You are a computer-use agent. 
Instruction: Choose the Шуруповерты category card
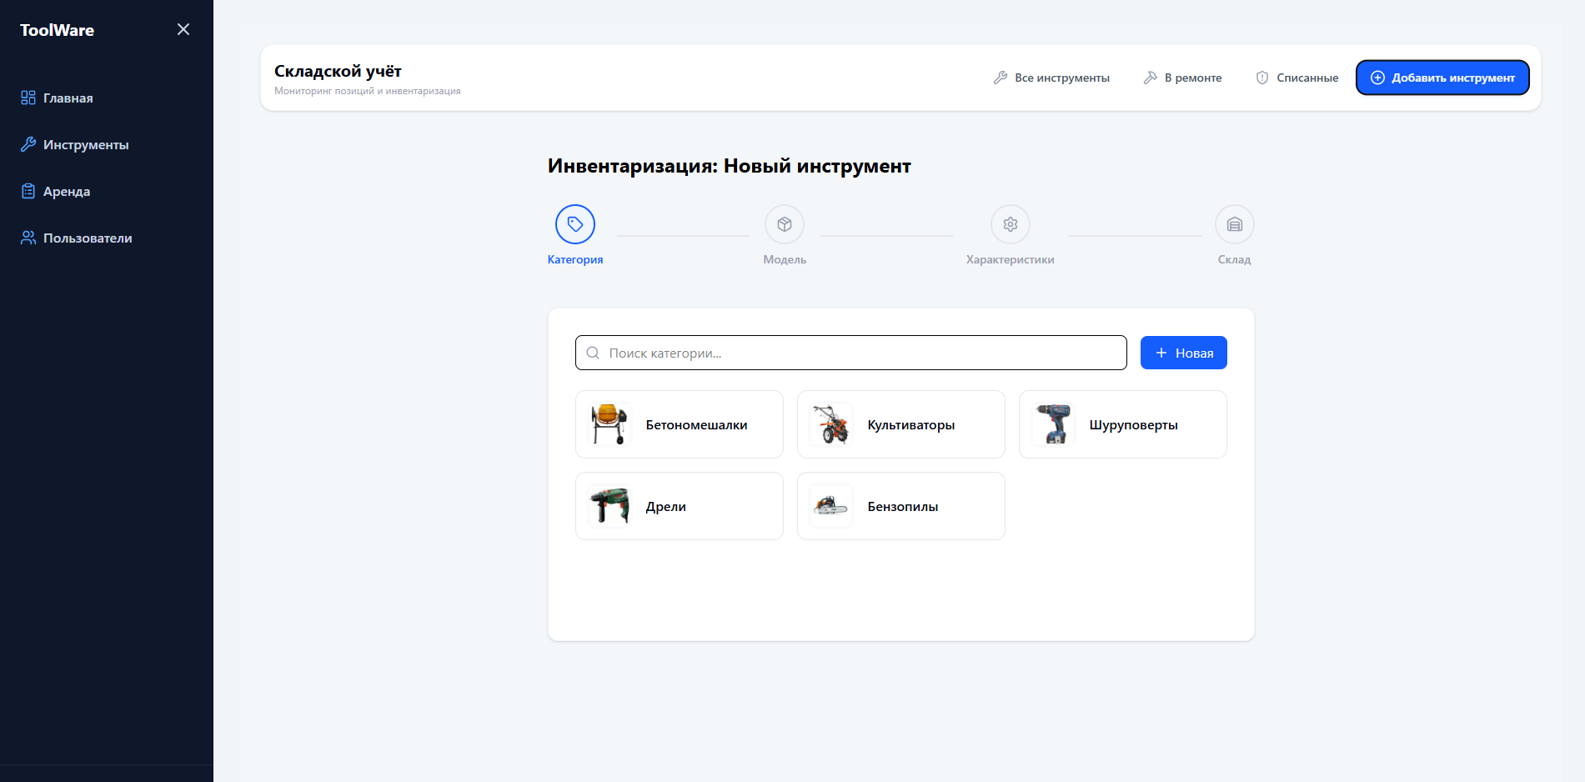tap(1123, 424)
